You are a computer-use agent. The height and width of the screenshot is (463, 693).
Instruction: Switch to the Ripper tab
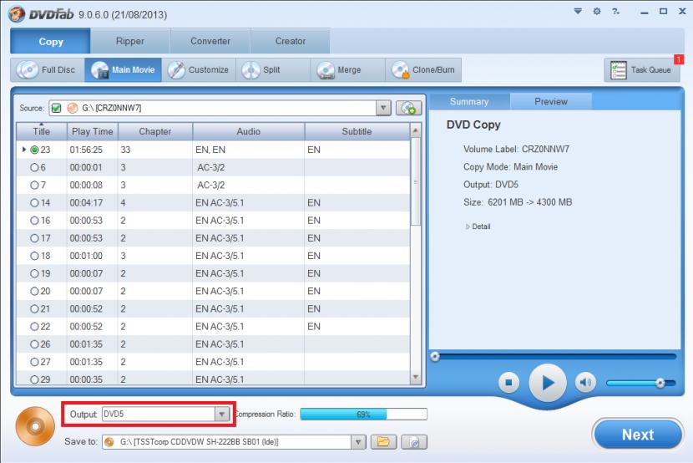pos(129,41)
